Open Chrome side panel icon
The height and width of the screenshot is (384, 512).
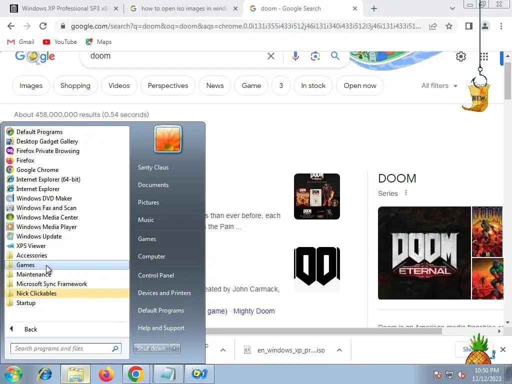(x=469, y=26)
